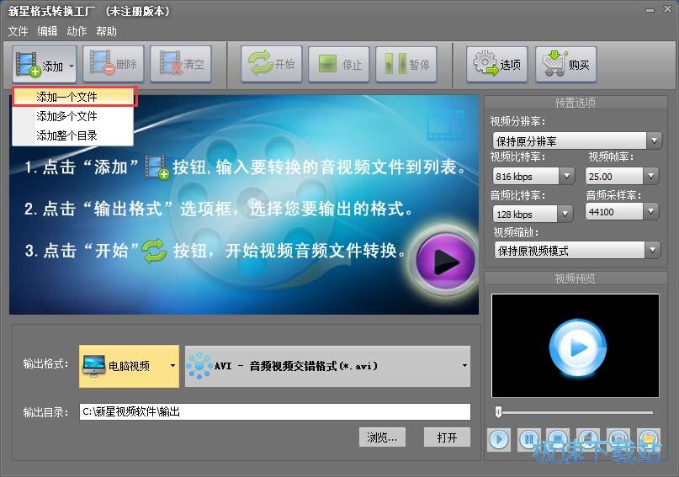Click the round play icon under preview slider

click(499, 439)
